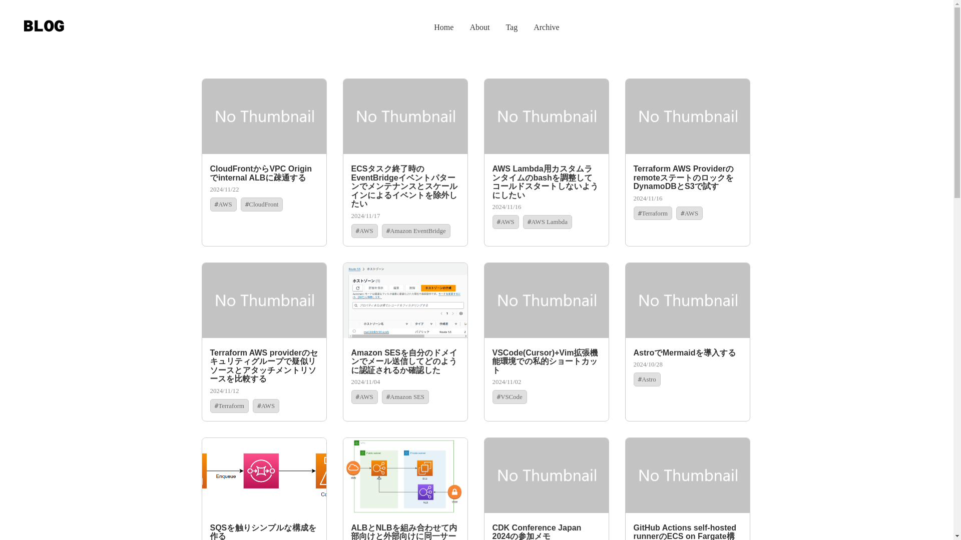The width and height of the screenshot is (961, 540).
Task: Open the CloudFront VPC Origin article thumbnail
Action: tap(264, 116)
